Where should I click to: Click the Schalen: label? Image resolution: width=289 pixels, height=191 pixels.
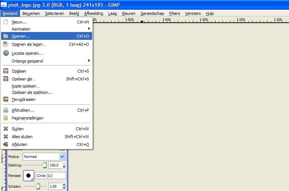coord(14,187)
